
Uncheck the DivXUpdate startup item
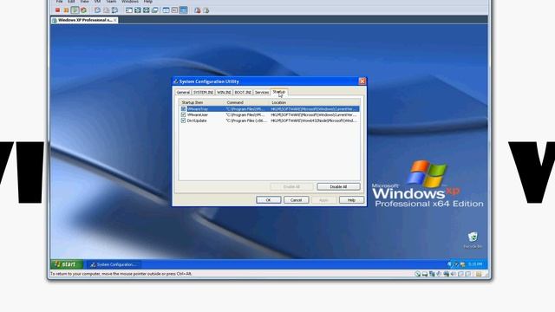[183, 120]
